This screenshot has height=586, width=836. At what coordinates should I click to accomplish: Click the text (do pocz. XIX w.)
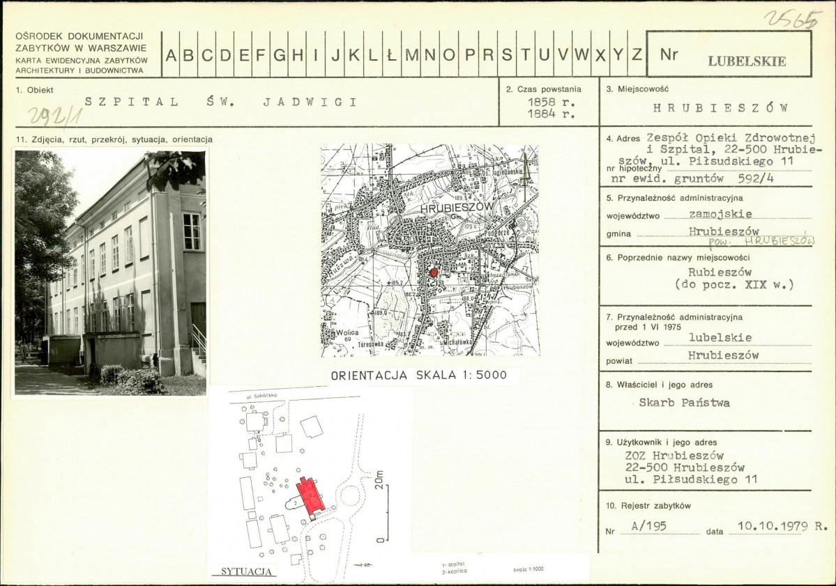(734, 284)
